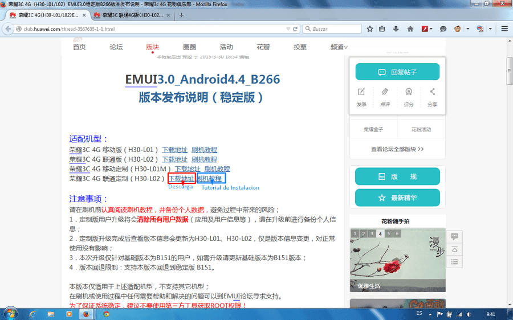Image resolution: width=513 pixels, height=320 pixels.
Task: Open Google Chrome from the taskbar
Action: 106,314
